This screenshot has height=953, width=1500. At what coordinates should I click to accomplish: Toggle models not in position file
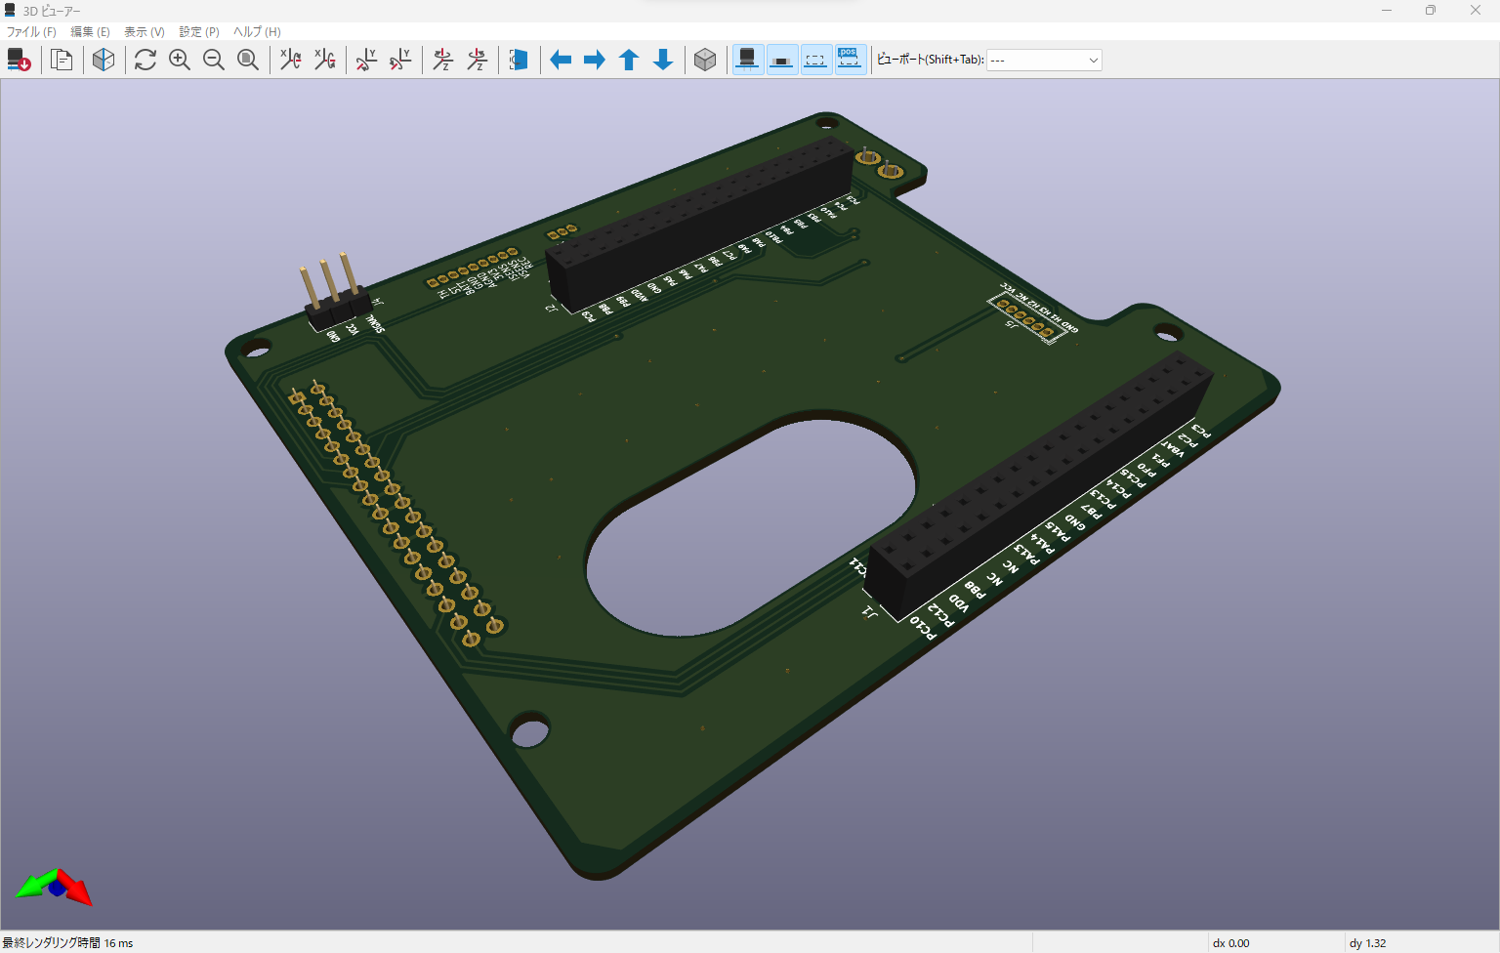(851, 60)
